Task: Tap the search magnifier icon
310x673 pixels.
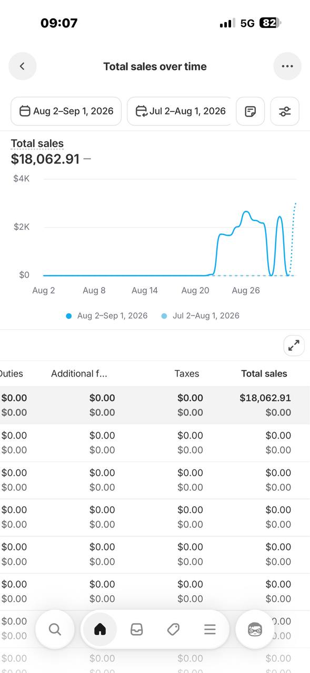Action: click(x=55, y=629)
